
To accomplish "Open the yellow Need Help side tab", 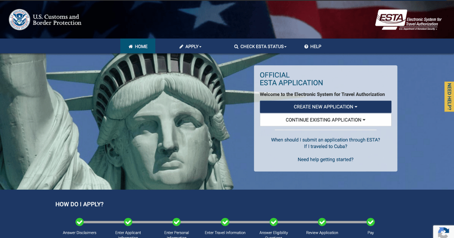I will (x=449, y=97).
